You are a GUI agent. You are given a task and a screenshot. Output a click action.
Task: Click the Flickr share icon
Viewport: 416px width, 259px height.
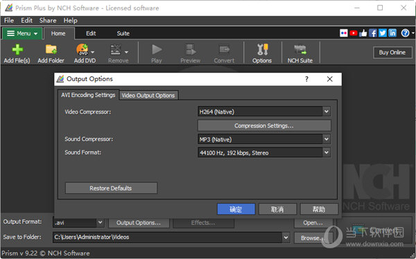[x=344, y=33]
